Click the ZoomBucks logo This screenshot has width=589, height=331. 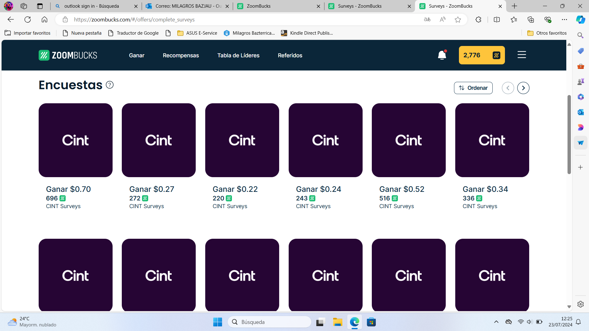pos(68,55)
